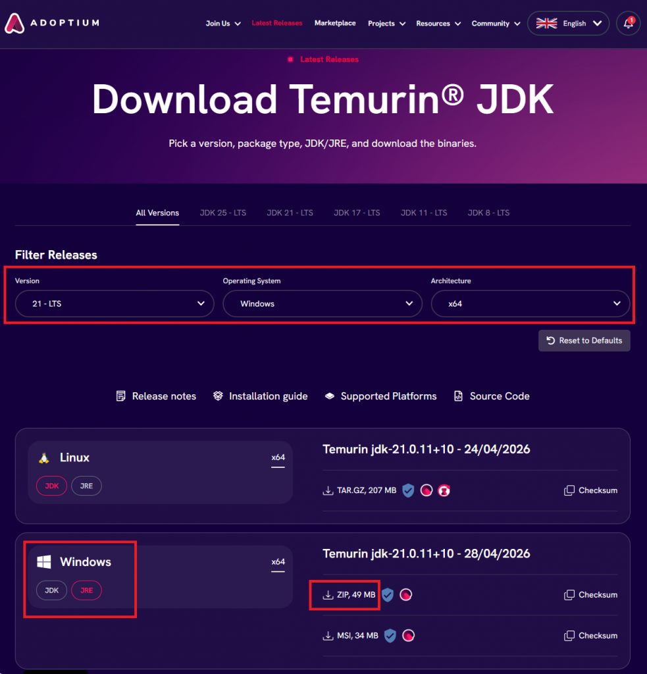The width and height of the screenshot is (647, 674).
Task: Click first pink circle icon beside TAR.GZ
Action: [x=426, y=490]
